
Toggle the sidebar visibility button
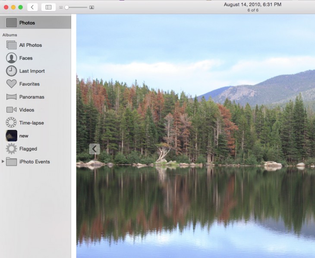[48, 7]
